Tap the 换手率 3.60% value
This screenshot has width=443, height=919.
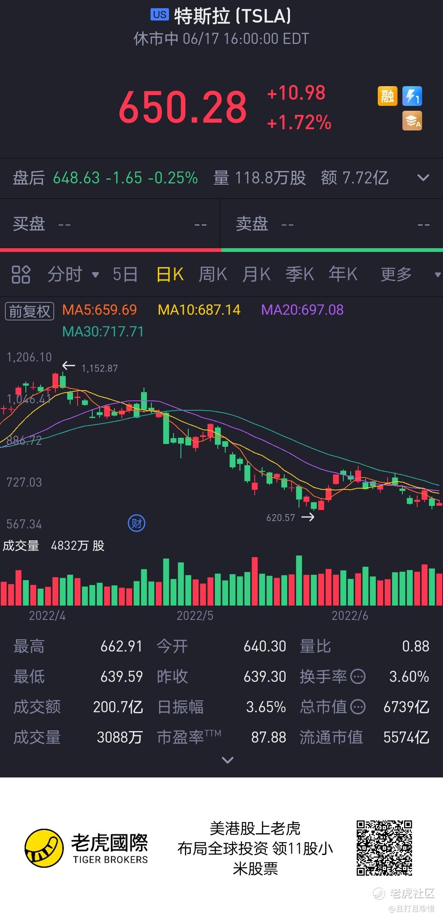[409, 677]
